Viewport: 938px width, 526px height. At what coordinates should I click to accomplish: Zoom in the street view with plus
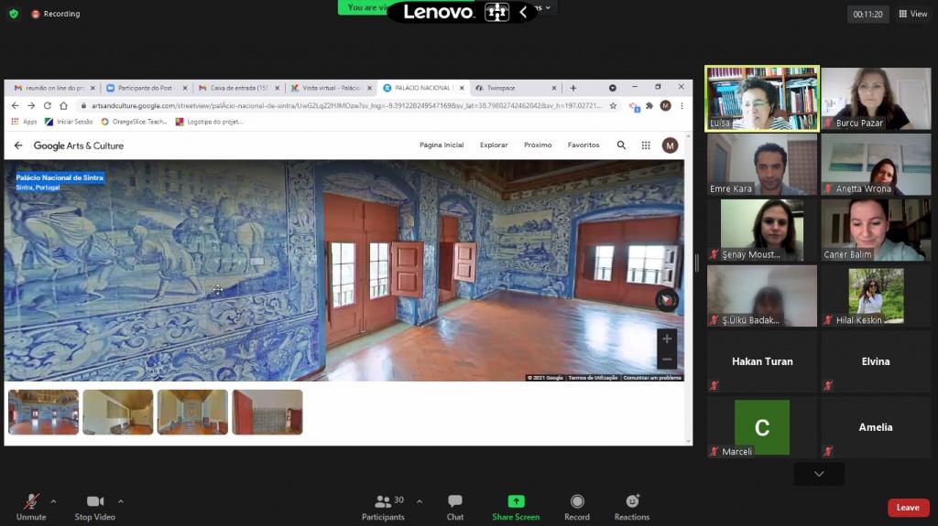667,338
